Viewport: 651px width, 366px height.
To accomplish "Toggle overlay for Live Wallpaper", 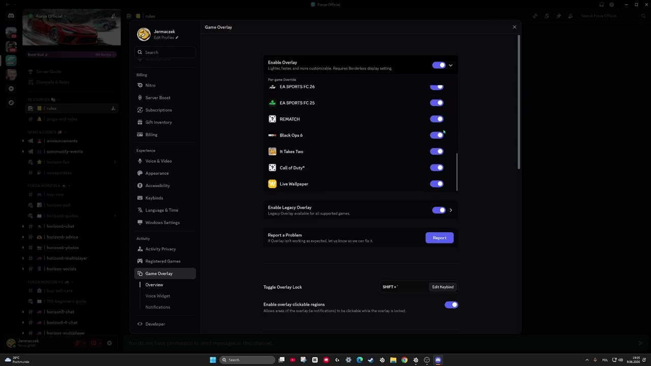I will [436, 184].
